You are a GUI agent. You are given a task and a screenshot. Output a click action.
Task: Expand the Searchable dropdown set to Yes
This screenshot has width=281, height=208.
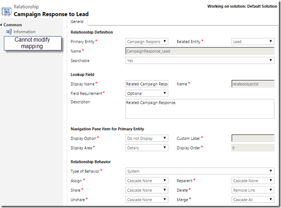point(200,60)
